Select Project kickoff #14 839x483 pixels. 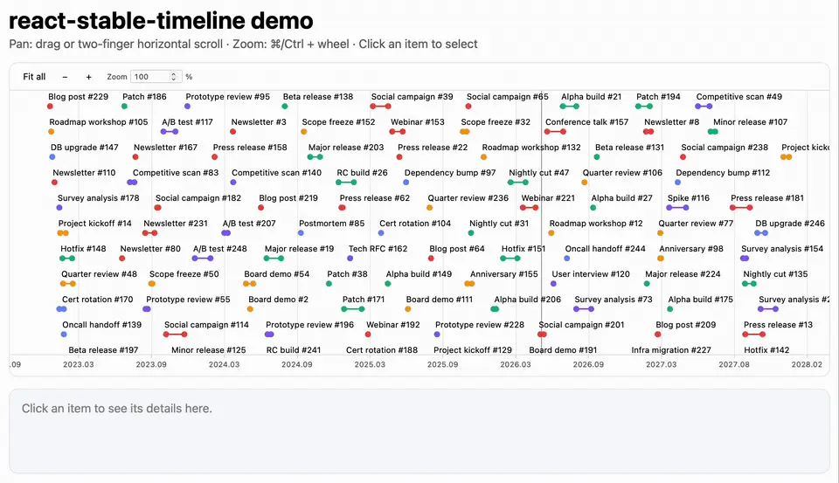tap(94, 223)
